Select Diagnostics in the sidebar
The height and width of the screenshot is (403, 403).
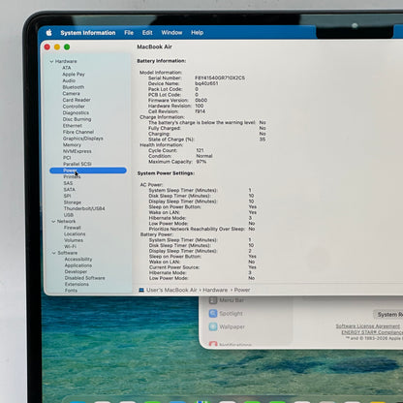click(76, 113)
